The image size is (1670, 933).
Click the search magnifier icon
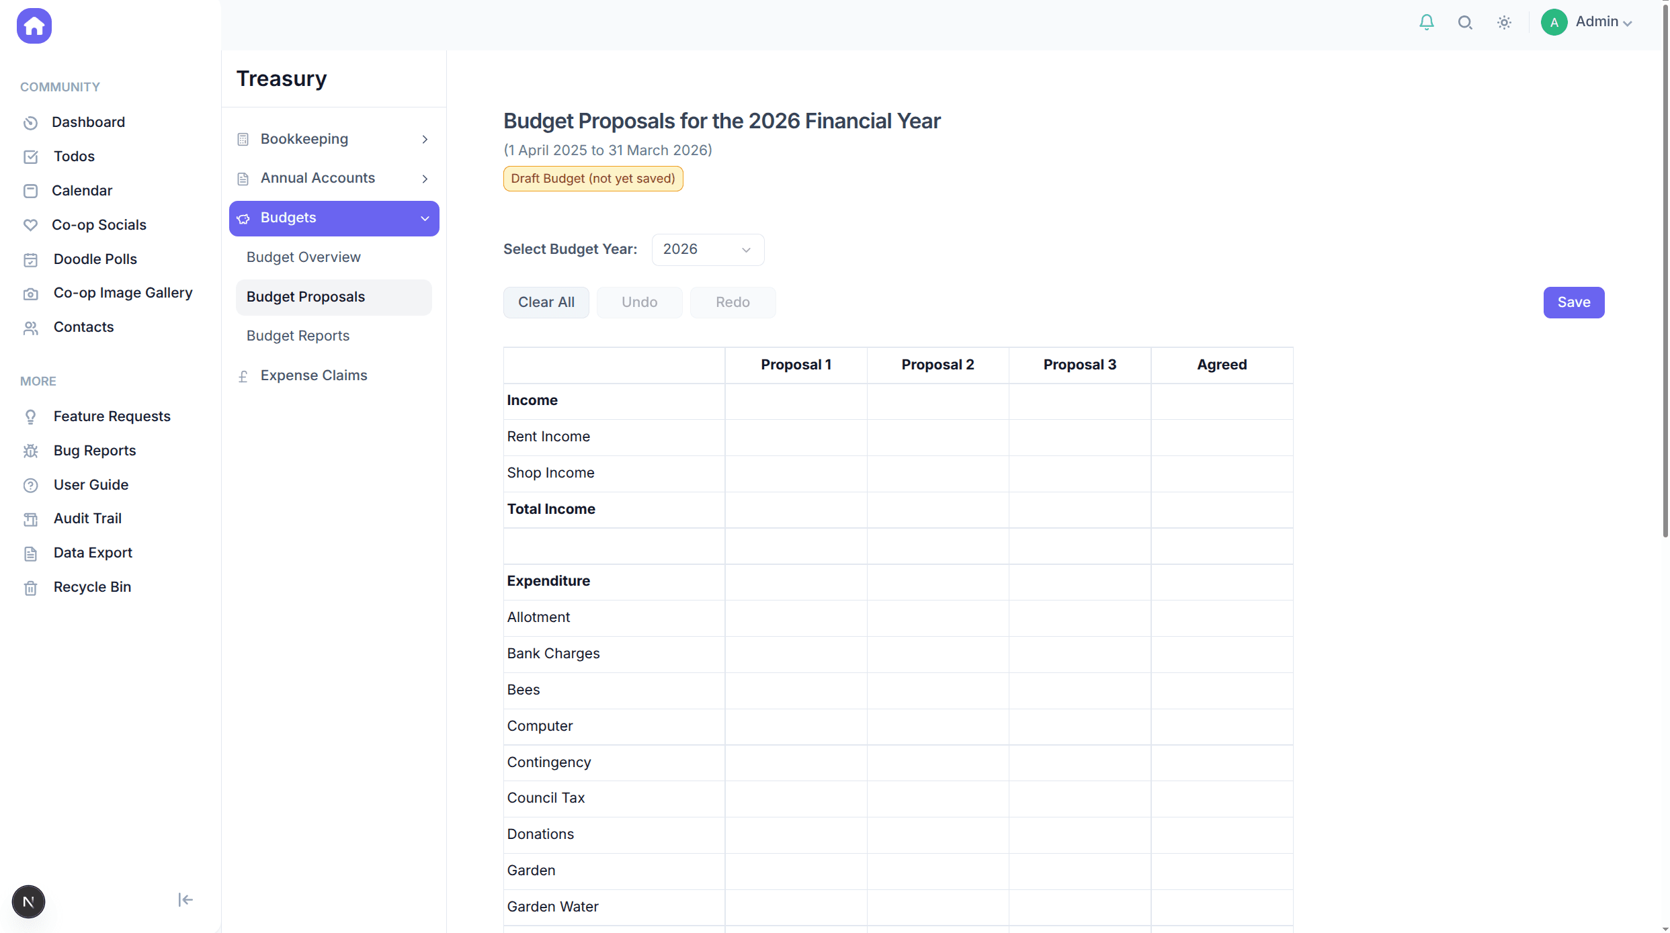[x=1465, y=22]
